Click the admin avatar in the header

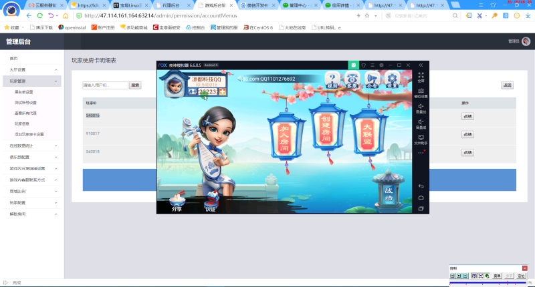526,41
